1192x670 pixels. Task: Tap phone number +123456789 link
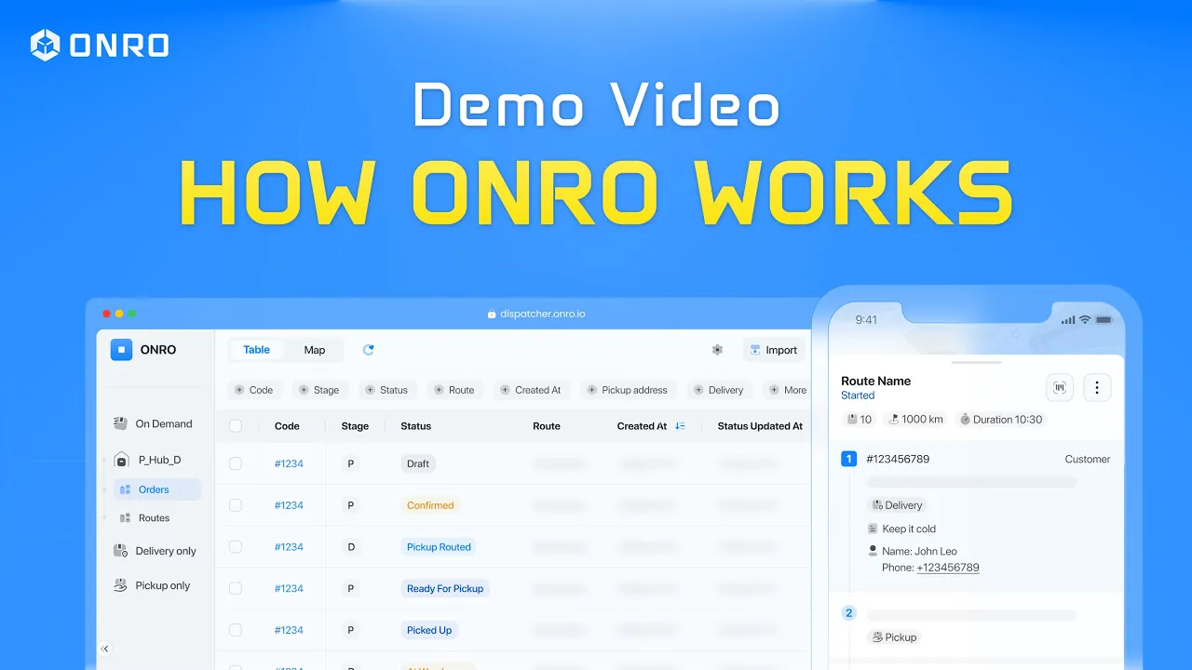point(947,568)
